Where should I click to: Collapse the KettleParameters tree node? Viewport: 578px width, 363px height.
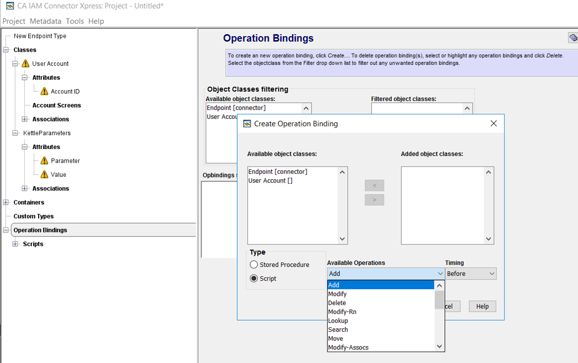(x=15, y=133)
